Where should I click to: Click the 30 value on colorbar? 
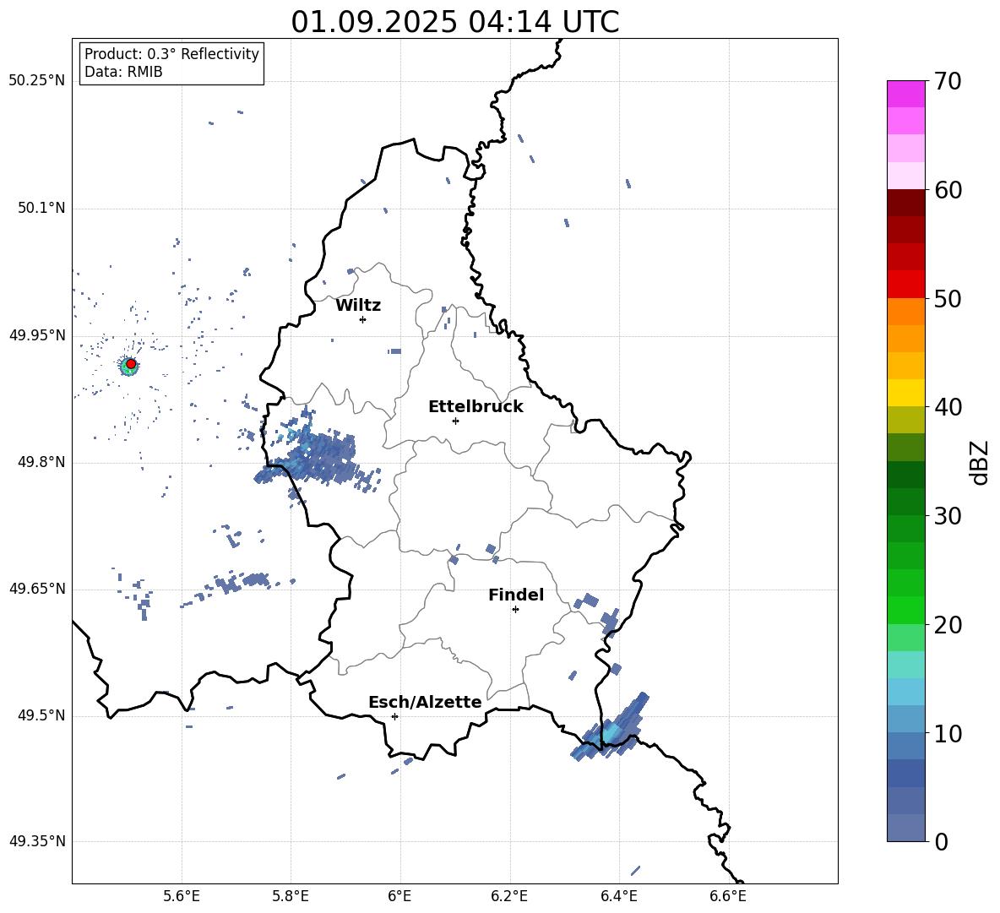(948, 516)
